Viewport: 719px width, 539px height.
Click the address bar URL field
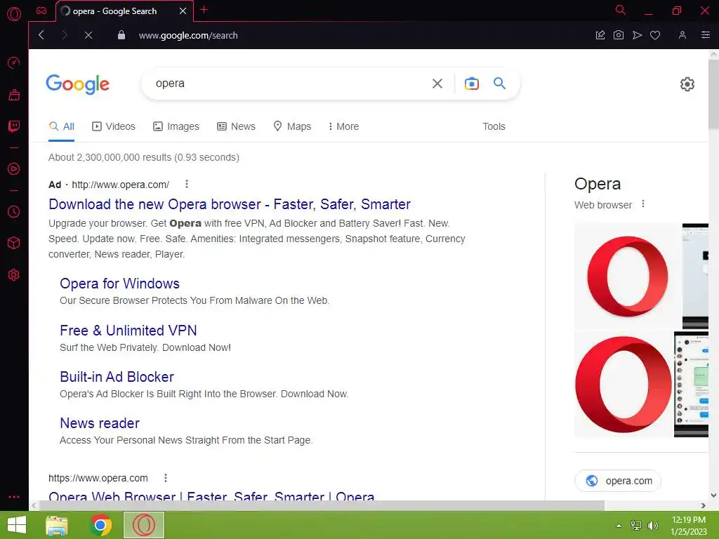[x=357, y=35]
